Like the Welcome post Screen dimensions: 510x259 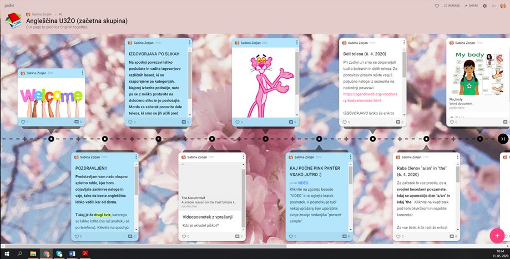[23, 122]
